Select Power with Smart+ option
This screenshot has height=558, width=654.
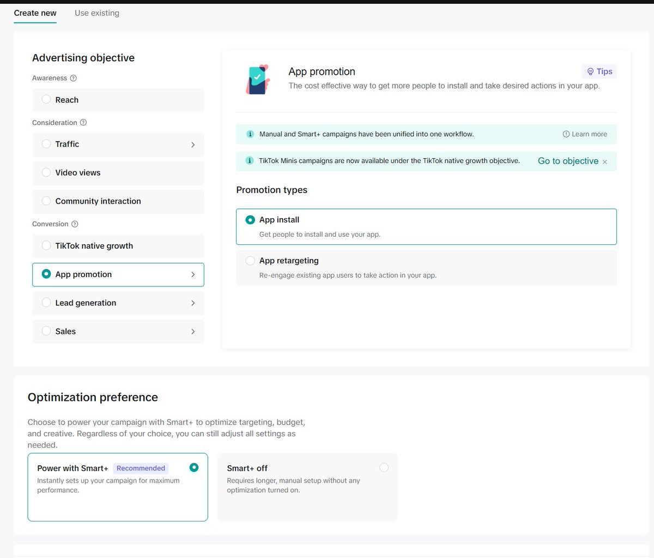[x=118, y=487]
